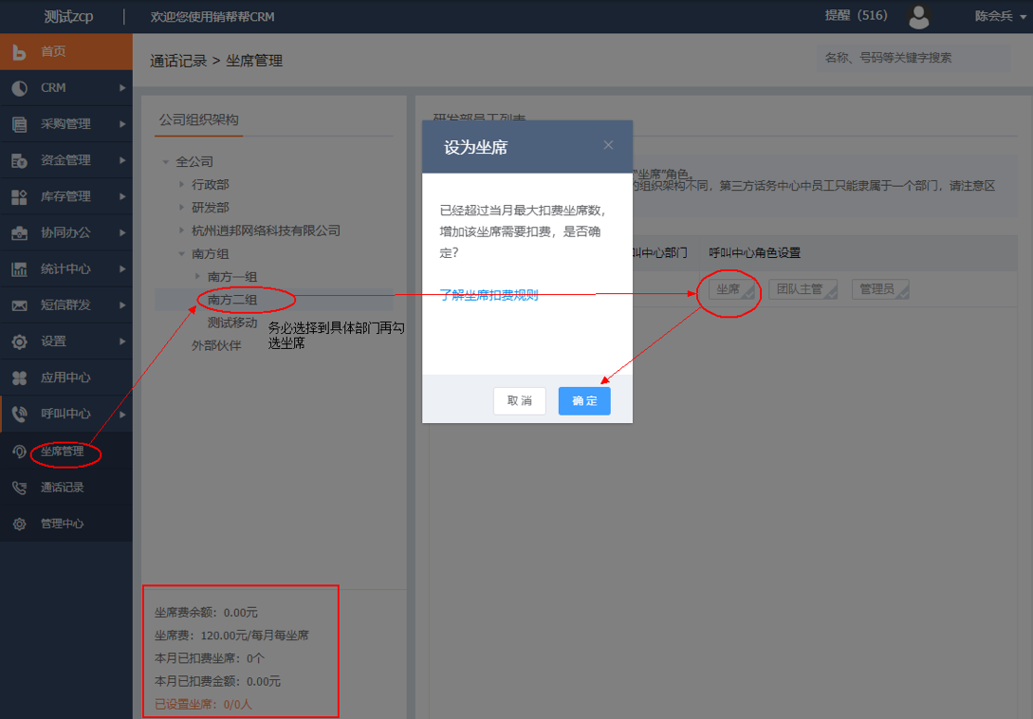Click the 确定 button in dialog
This screenshot has width=1033, height=719.
[x=584, y=401]
